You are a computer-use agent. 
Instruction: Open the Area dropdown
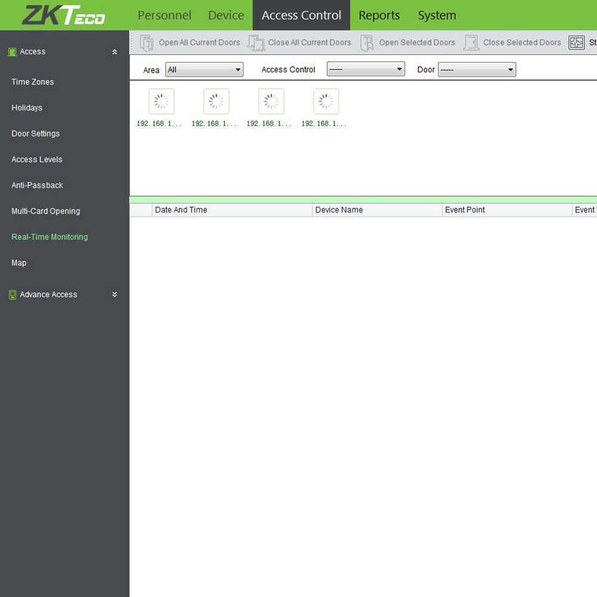click(x=204, y=70)
